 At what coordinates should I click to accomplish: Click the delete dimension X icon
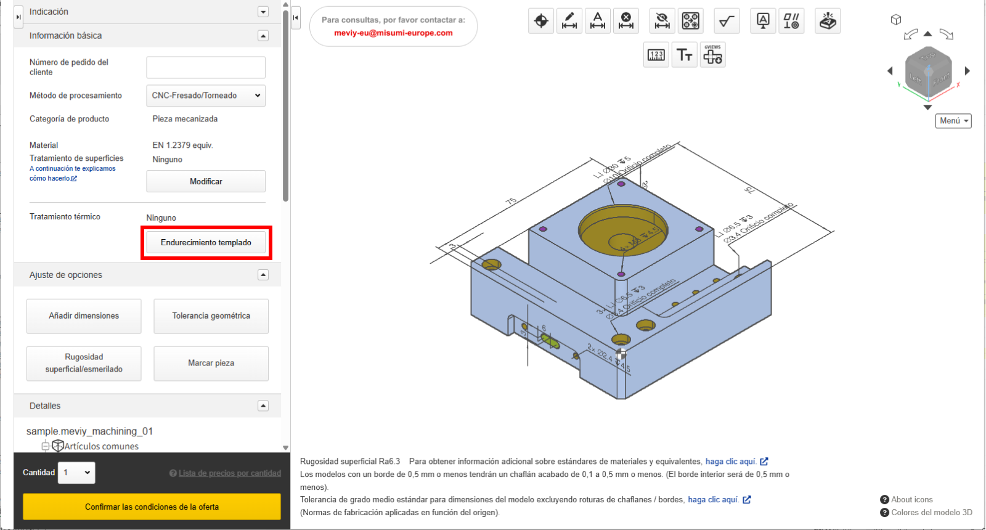(x=625, y=22)
